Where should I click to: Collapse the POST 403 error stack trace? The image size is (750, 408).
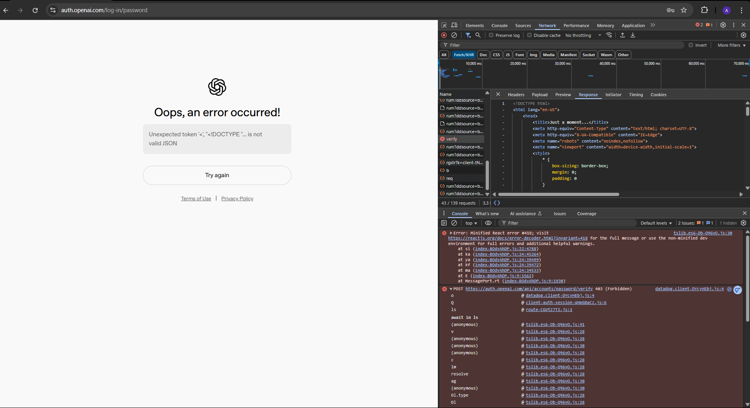tap(451, 289)
